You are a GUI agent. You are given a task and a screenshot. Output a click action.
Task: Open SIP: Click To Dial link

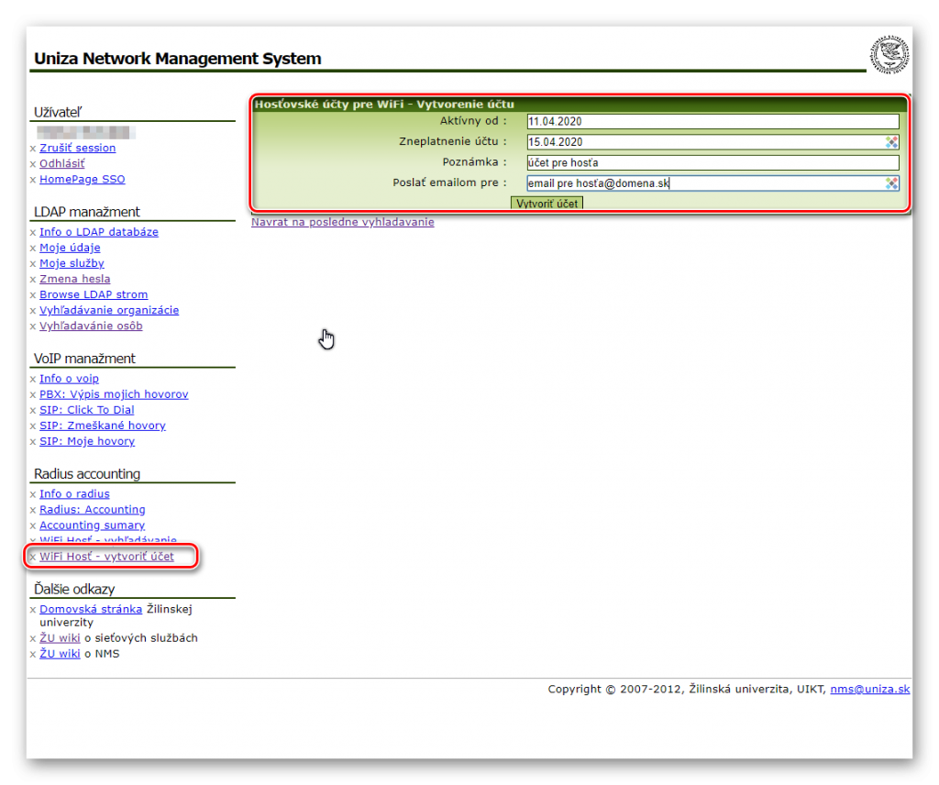pos(87,410)
